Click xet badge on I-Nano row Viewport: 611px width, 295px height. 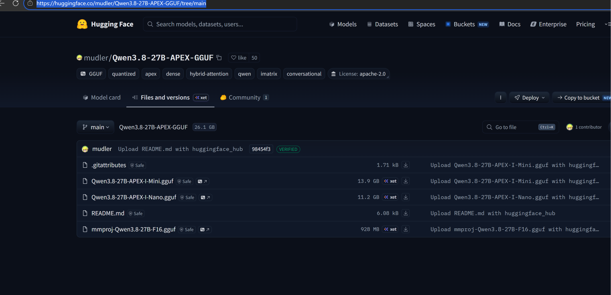(390, 197)
